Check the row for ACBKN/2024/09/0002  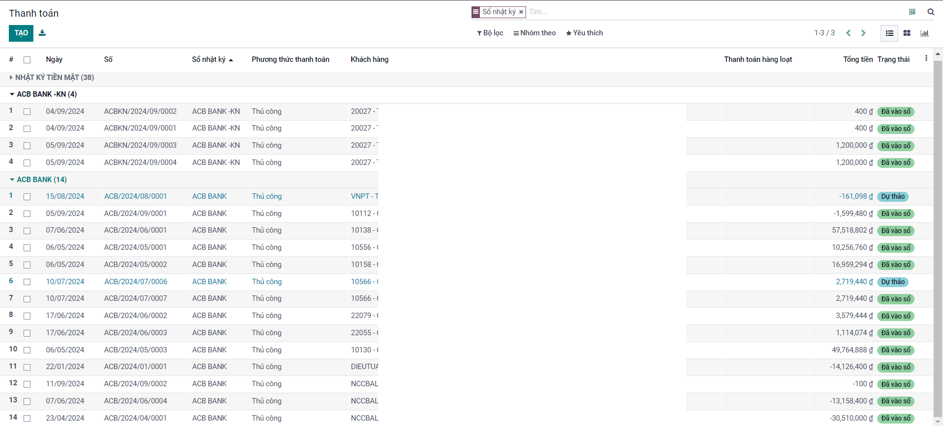(x=27, y=112)
